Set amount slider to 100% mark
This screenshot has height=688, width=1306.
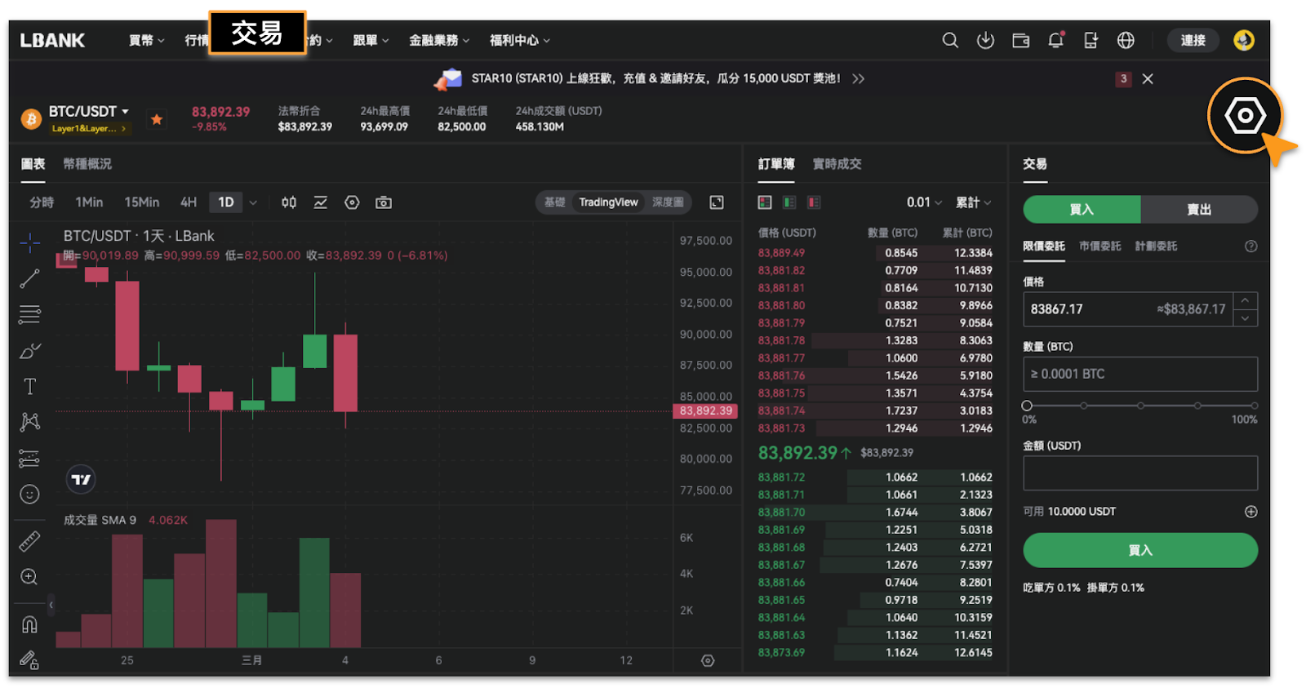pyautogui.click(x=1255, y=406)
